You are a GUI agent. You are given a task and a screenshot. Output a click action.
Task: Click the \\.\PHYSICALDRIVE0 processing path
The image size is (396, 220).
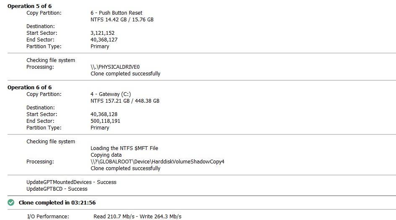coord(115,67)
